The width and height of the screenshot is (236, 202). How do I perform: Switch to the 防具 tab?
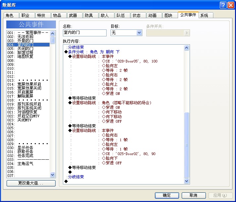click(x=91, y=15)
